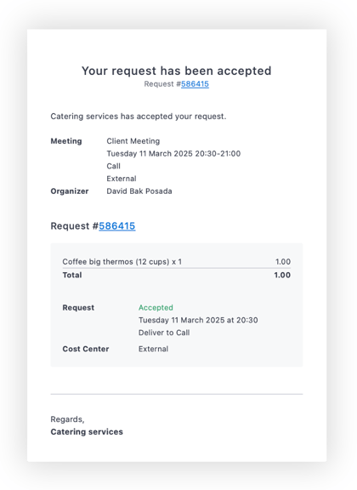Click the Coffee big thermos line item
This screenshot has width=357, height=490.
coord(122,262)
